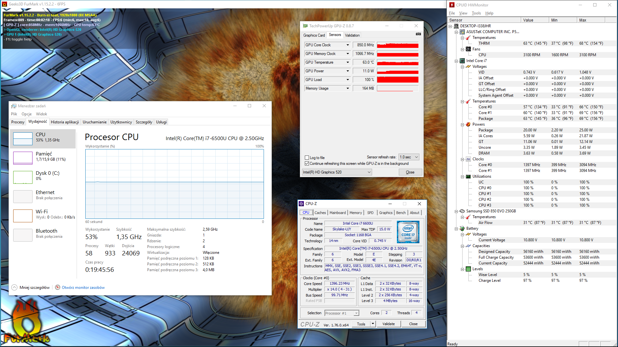The image size is (618, 347).
Task: Click the Powers flame icon in HWMonitor
Action: (x=468, y=124)
